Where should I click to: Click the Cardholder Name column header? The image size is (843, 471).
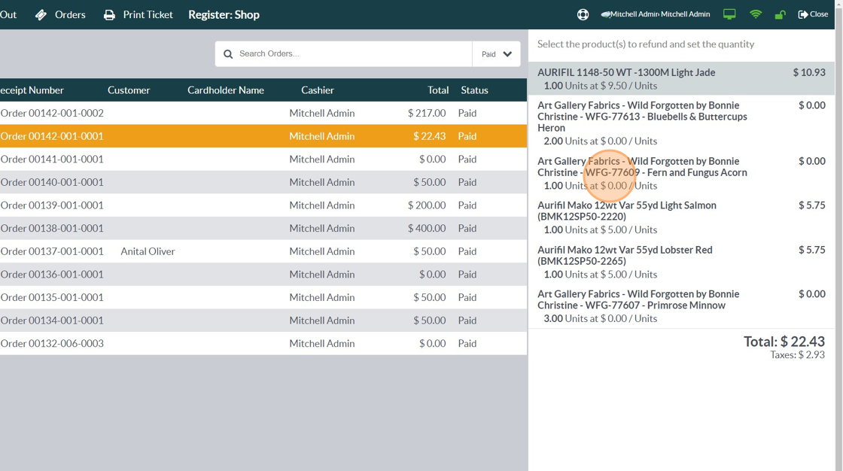click(x=226, y=90)
